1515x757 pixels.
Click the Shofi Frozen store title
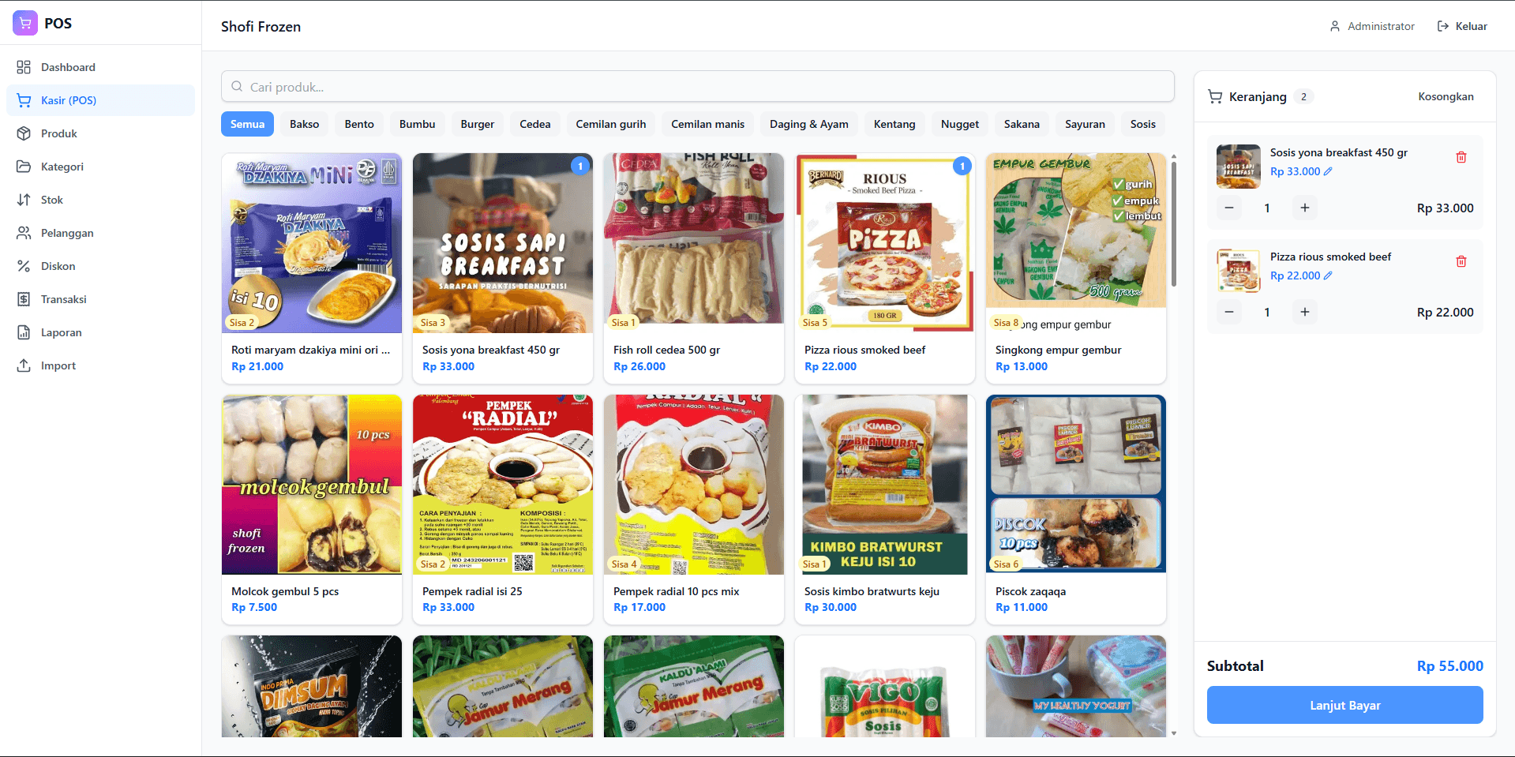pos(261,26)
